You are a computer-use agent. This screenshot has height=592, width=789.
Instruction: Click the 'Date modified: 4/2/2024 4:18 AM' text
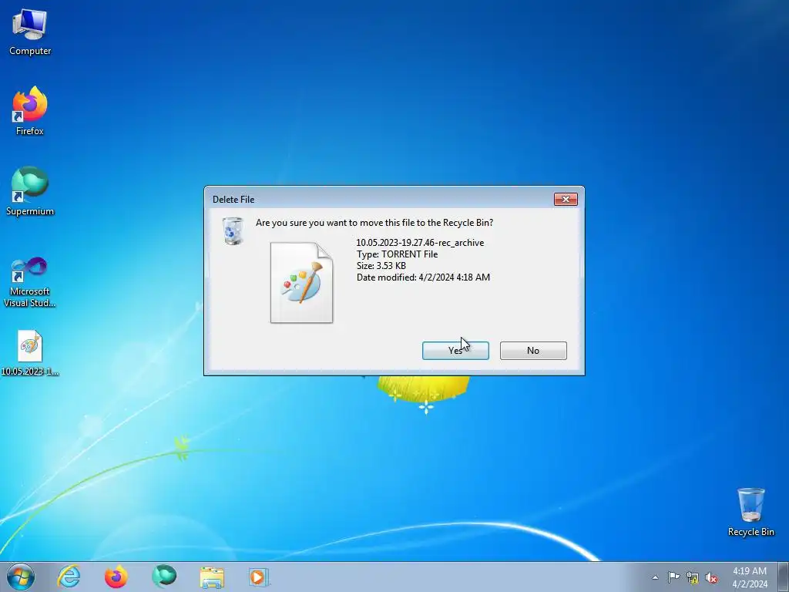click(x=423, y=277)
